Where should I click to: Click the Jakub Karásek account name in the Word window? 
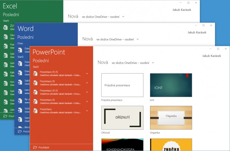(x=197, y=33)
